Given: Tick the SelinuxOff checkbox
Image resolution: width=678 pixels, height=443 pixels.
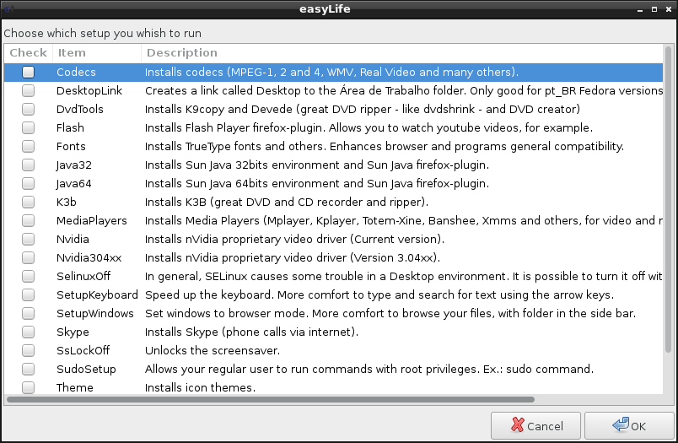Looking at the screenshot, I should tap(28, 277).
